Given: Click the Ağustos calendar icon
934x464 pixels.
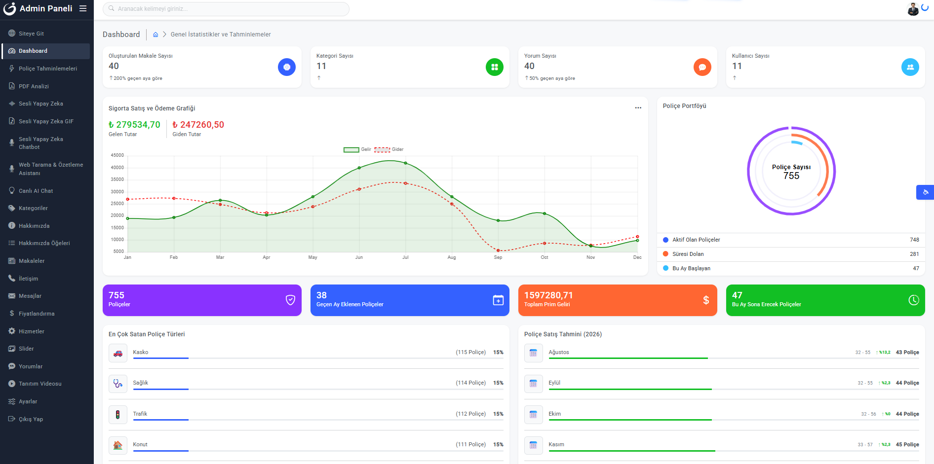Looking at the screenshot, I should [x=534, y=353].
